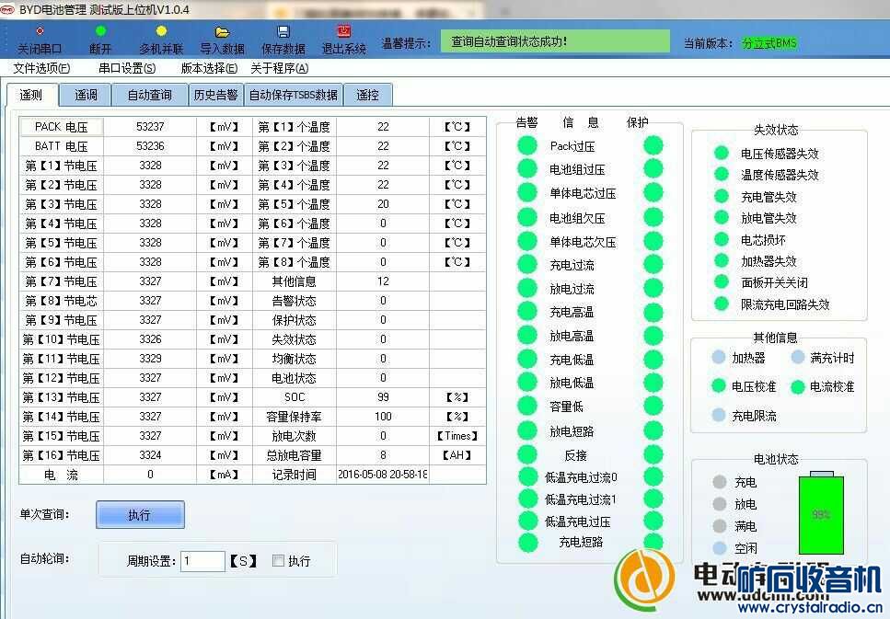Screen dimensions: 890x619
Task: Open the 文件选项(F) menu
Action: click(x=42, y=68)
